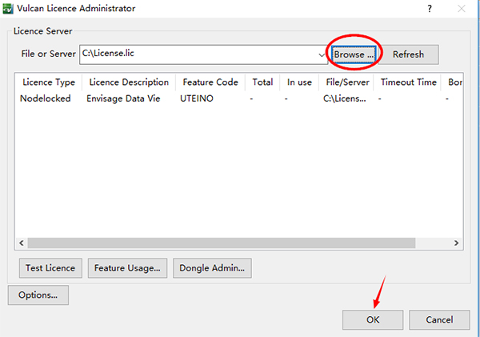This screenshot has width=480, height=337.
Task: Click the left arrow of horizontal scrollbar
Action: pos(21,243)
